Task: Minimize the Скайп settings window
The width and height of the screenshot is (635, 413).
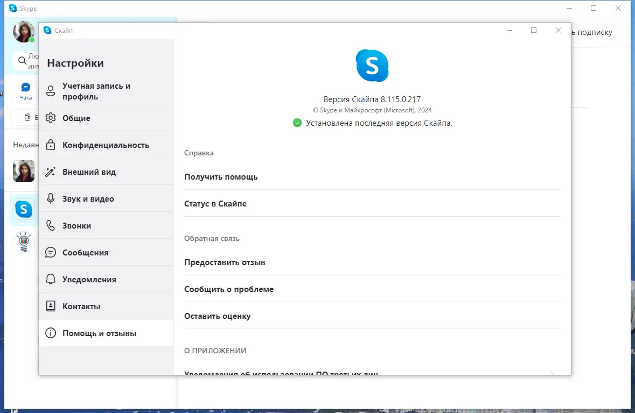Action: tap(510, 30)
